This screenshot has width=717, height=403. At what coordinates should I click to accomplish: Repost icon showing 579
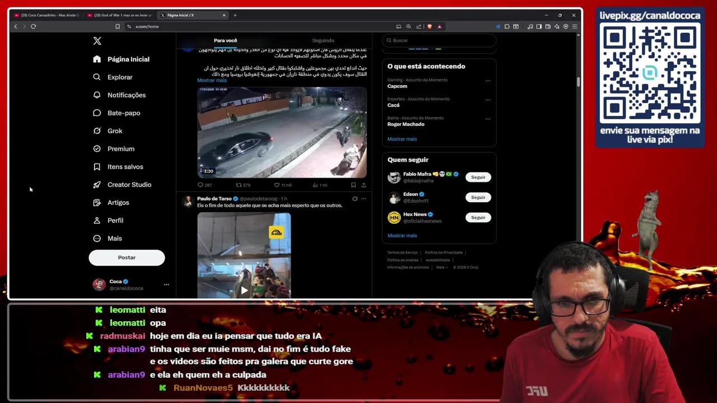point(239,185)
